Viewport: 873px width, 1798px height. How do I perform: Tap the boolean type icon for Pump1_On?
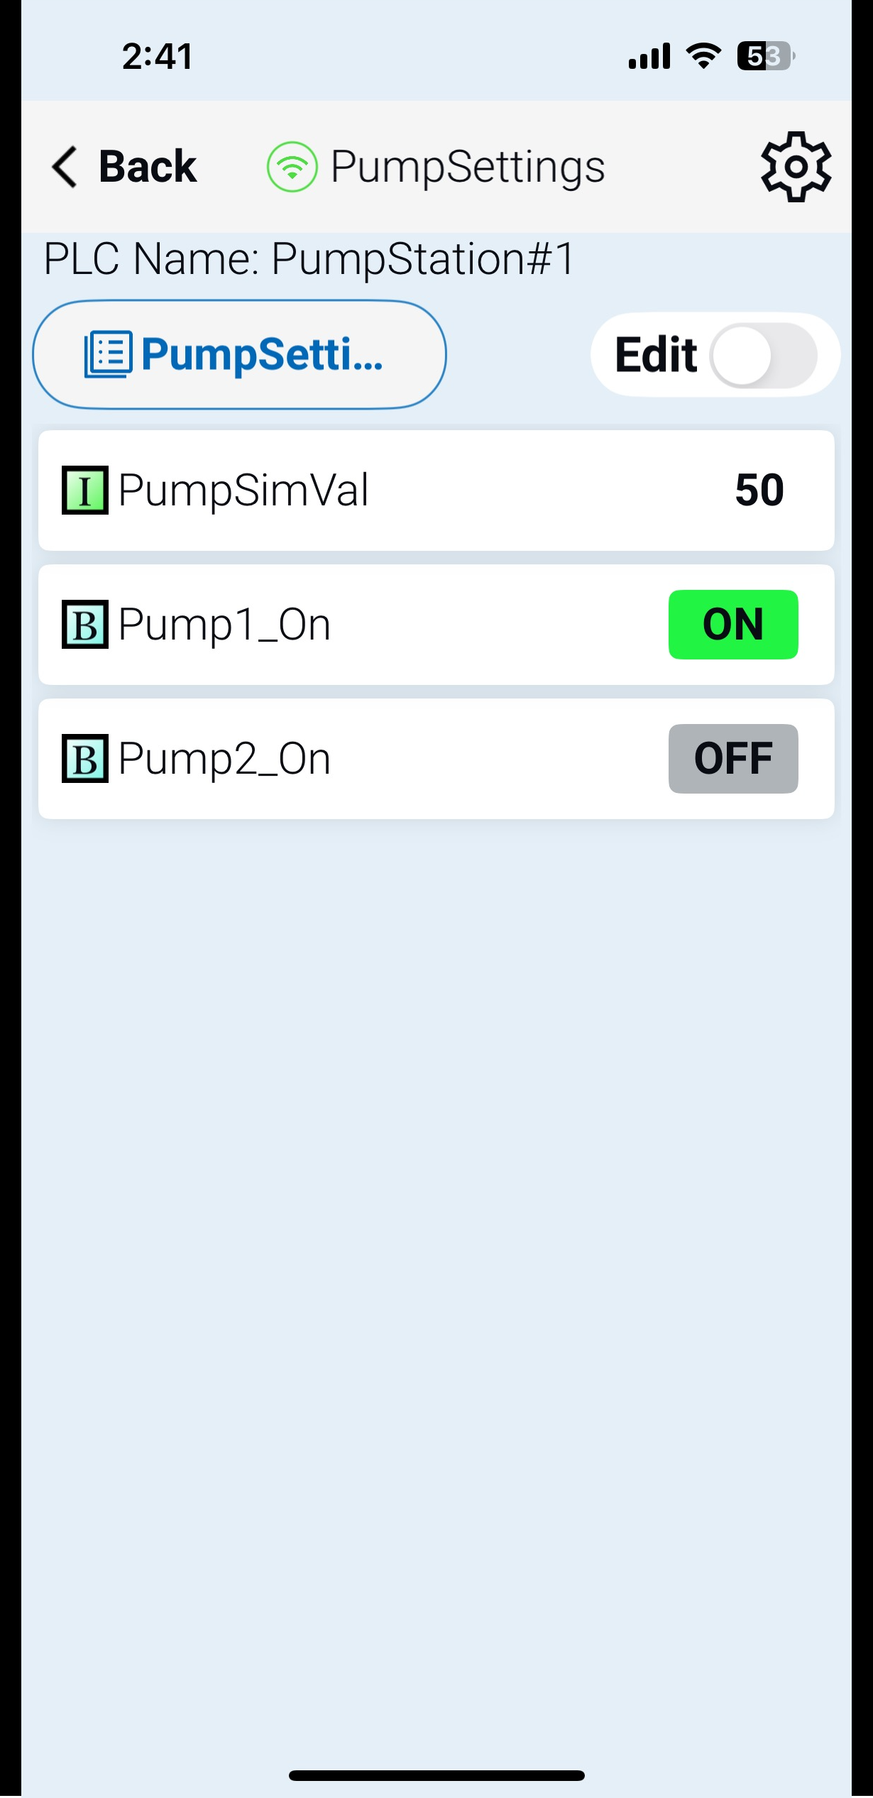pos(85,625)
